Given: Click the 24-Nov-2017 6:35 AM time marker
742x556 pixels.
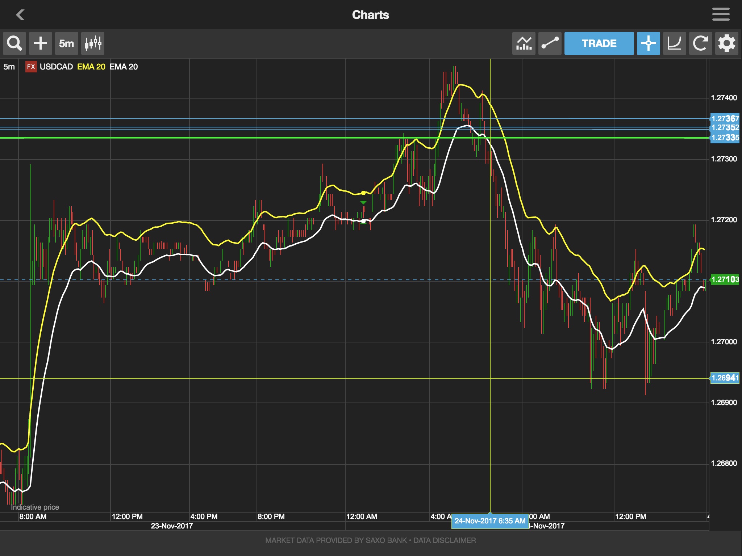Looking at the screenshot, I should [x=490, y=521].
